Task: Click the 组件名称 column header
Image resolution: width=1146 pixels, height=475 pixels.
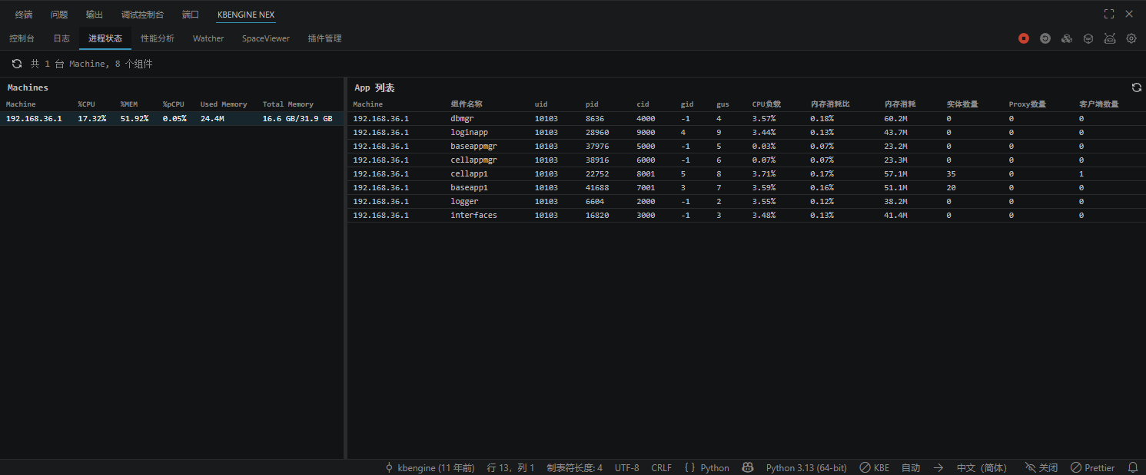Action: 467,104
